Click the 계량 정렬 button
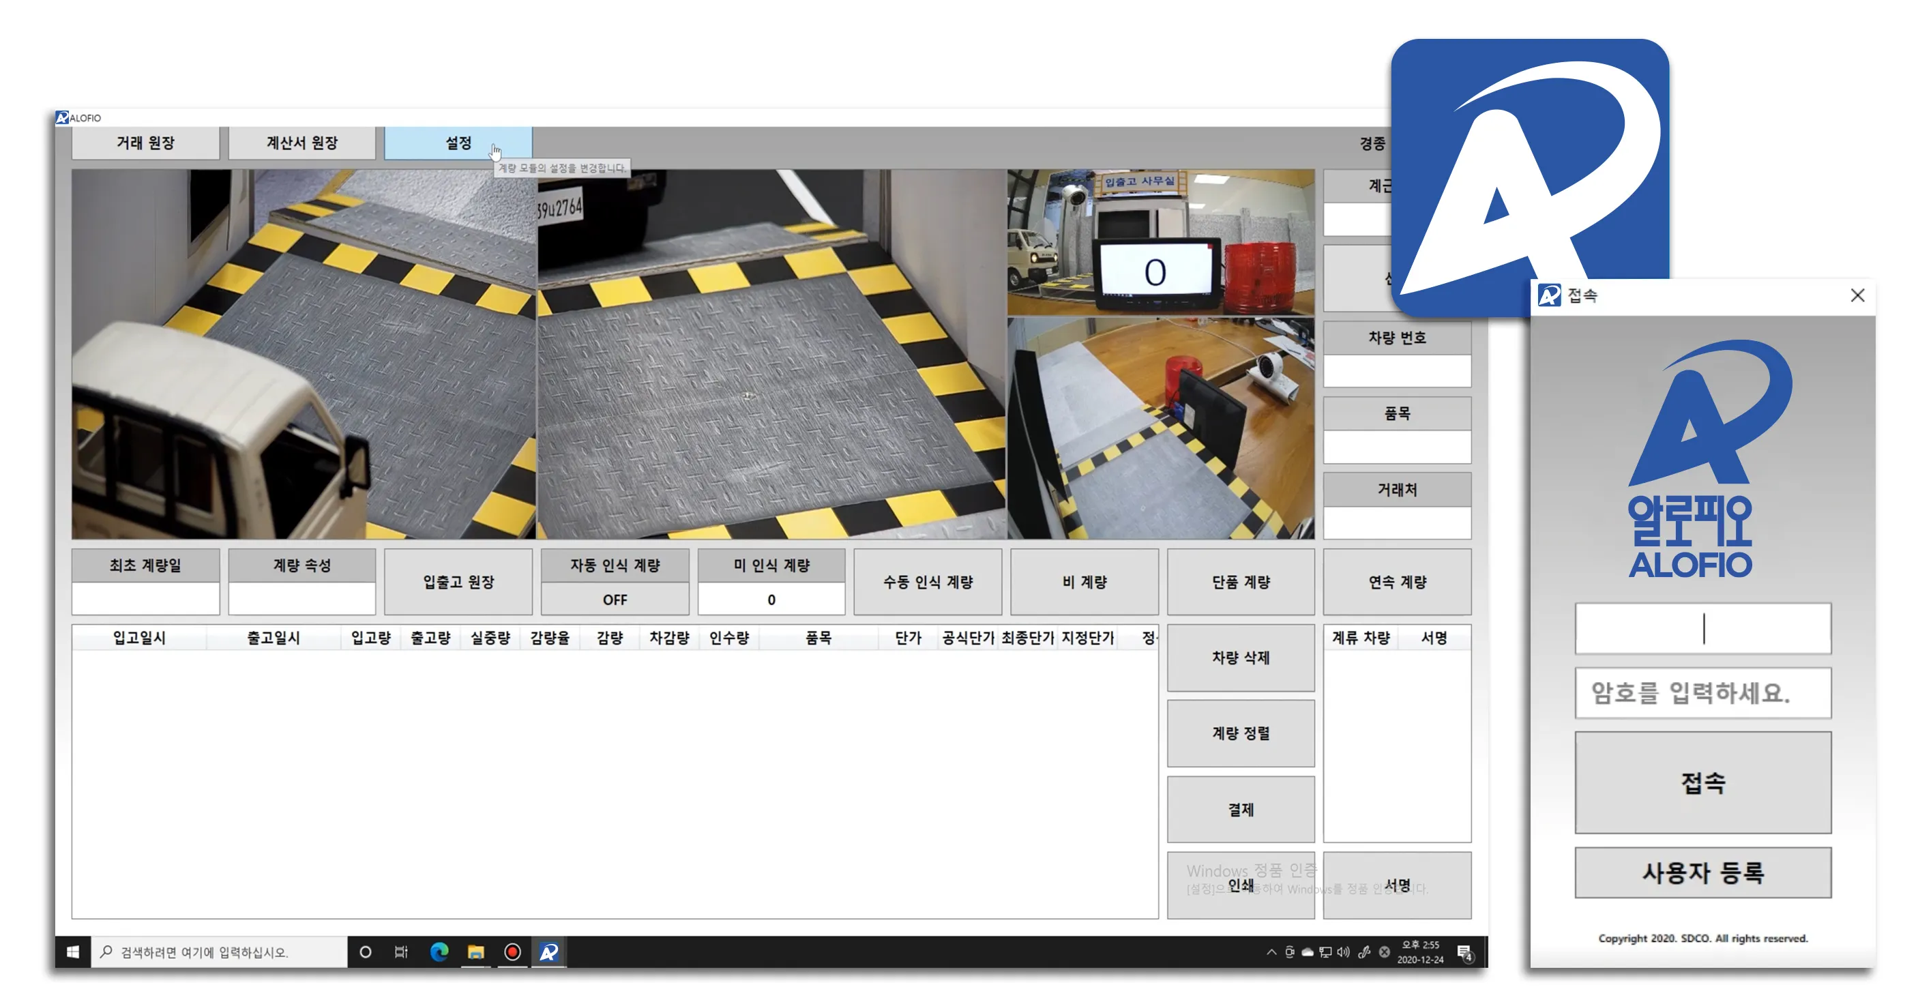 click(x=1241, y=734)
